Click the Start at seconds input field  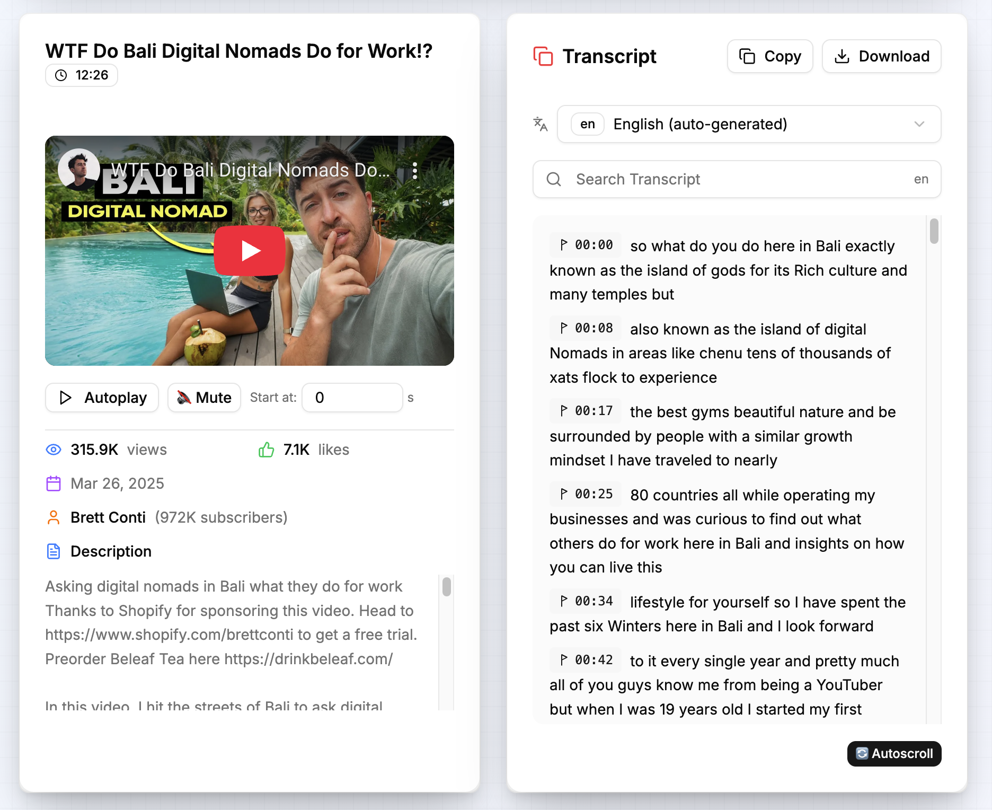click(x=352, y=398)
